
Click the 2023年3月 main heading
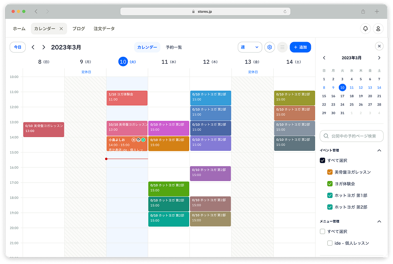pos(66,47)
